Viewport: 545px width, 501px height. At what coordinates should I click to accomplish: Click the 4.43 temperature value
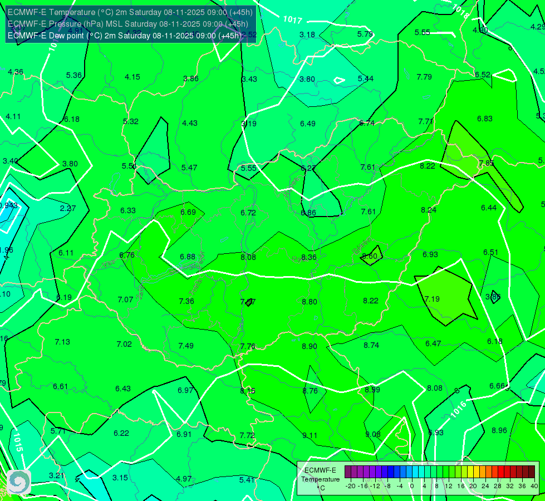(190, 123)
